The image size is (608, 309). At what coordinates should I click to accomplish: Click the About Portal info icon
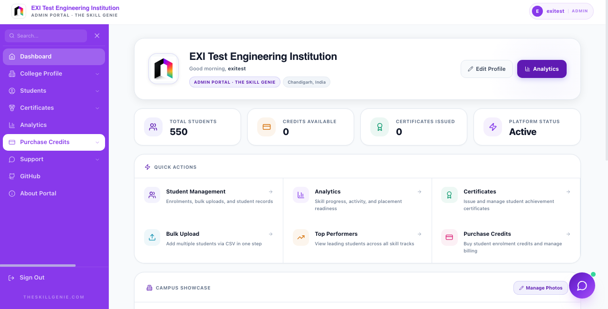12,193
